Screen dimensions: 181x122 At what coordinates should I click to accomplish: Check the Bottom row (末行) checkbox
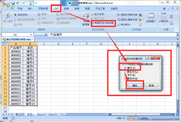coord(125,75)
